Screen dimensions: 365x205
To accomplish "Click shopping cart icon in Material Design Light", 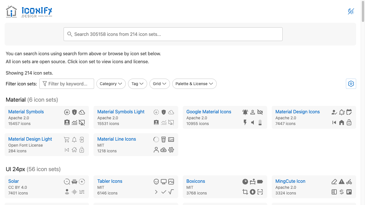I will [x=67, y=140].
